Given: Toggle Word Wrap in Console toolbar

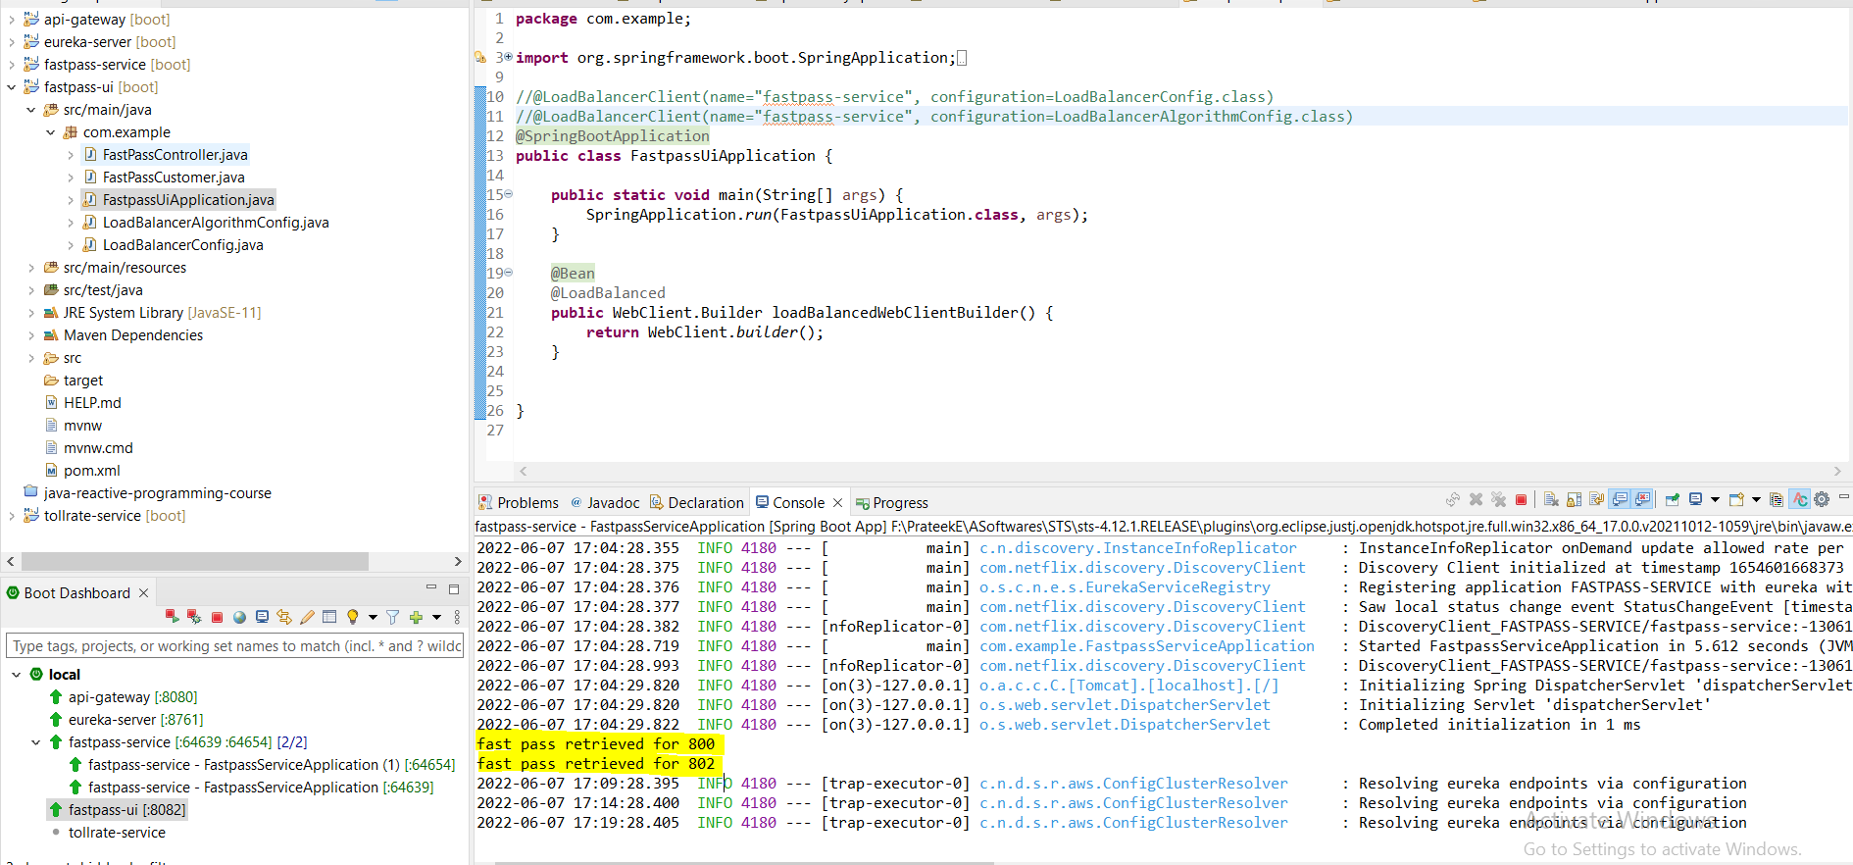Looking at the screenshot, I should coord(1596,499).
